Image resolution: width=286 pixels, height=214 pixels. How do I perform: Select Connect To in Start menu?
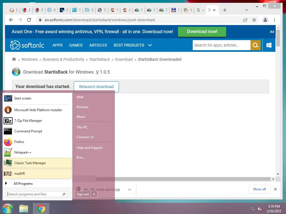(x=85, y=137)
